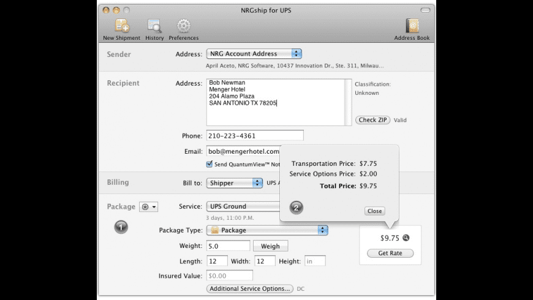Click the Weight field

(x=228, y=246)
